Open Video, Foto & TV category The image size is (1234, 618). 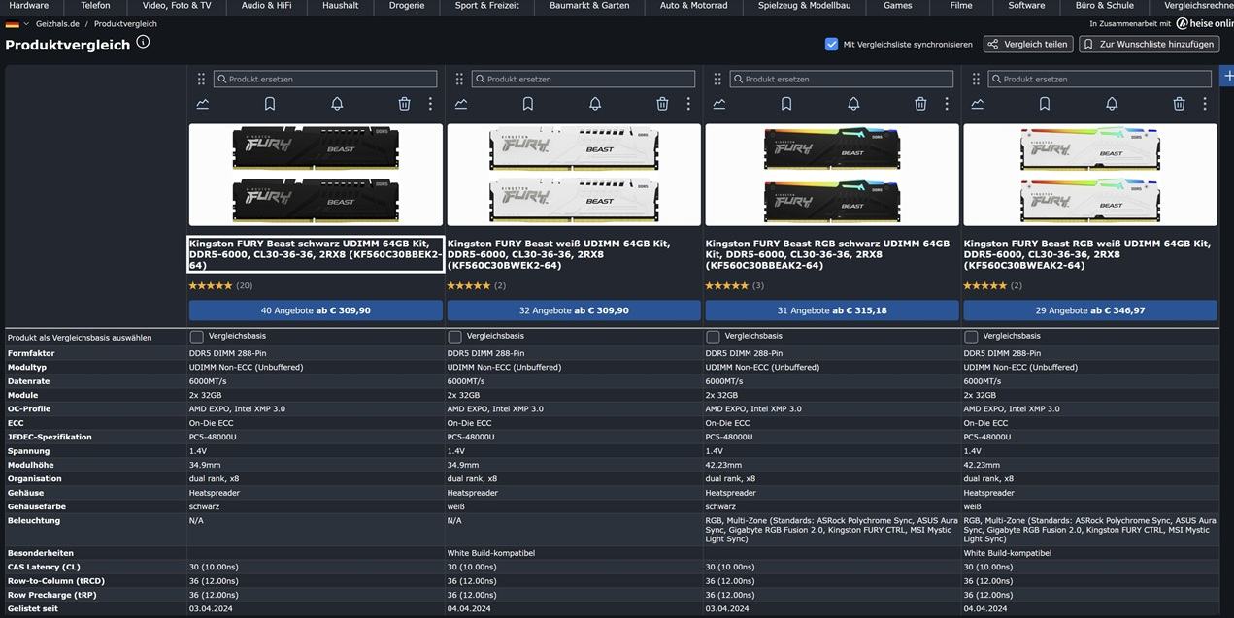click(177, 6)
